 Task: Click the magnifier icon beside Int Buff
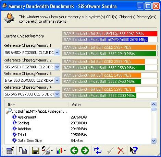pyautogui.click(x=9, y=111)
